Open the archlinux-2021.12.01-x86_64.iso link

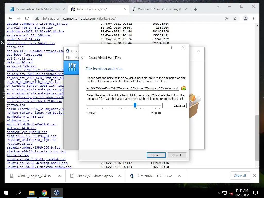coord(35,31)
